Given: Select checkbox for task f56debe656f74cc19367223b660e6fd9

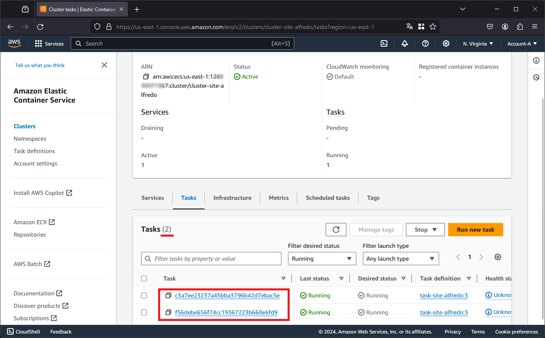Looking at the screenshot, I should [x=144, y=312].
